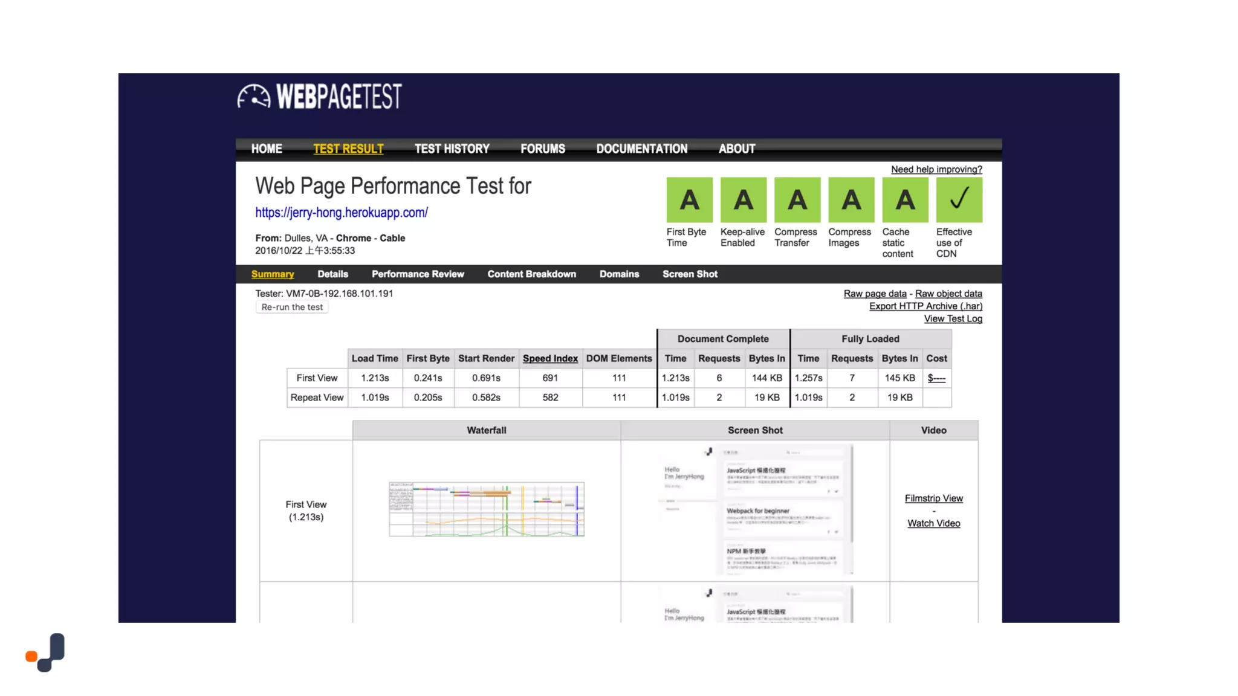The image size is (1238, 696).
Task: Open the Performance Review tab
Action: coord(418,274)
